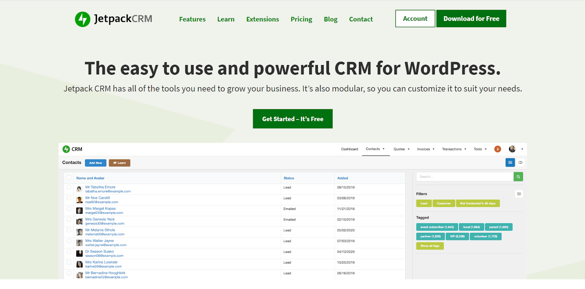The height and width of the screenshot is (289, 585).
Task: Click Noe Candill's avatar
Action: [79, 200]
